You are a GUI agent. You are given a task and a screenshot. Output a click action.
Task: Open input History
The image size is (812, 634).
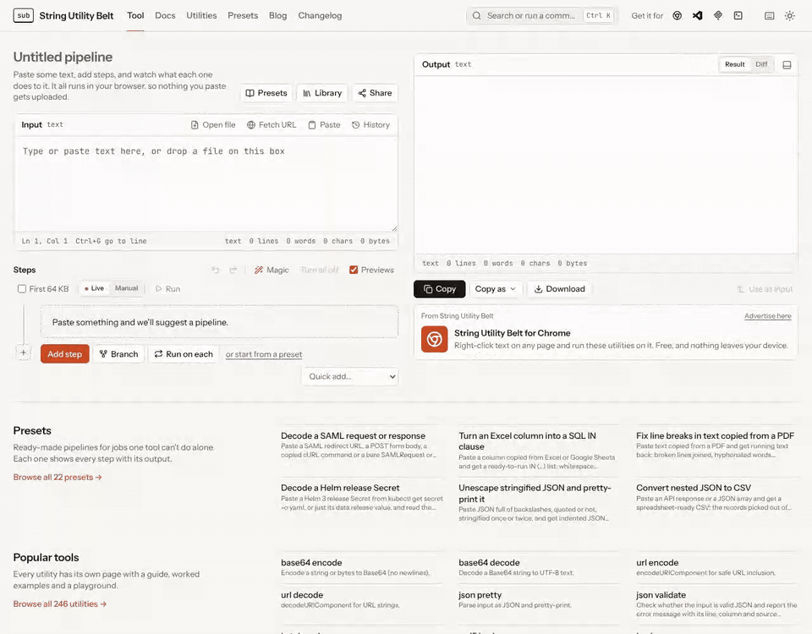[370, 125]
